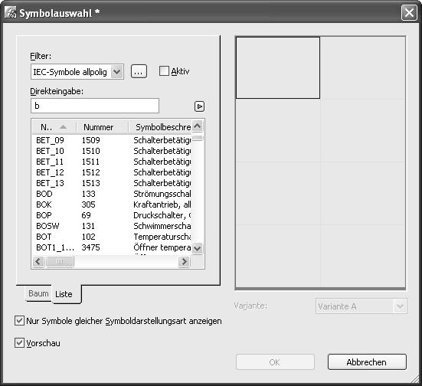The height and width of the screenshot is (386, 422).
Task: Click the arrow button next to Direkteingabe field
Action: pyautogui.click(x=199, y=106)
